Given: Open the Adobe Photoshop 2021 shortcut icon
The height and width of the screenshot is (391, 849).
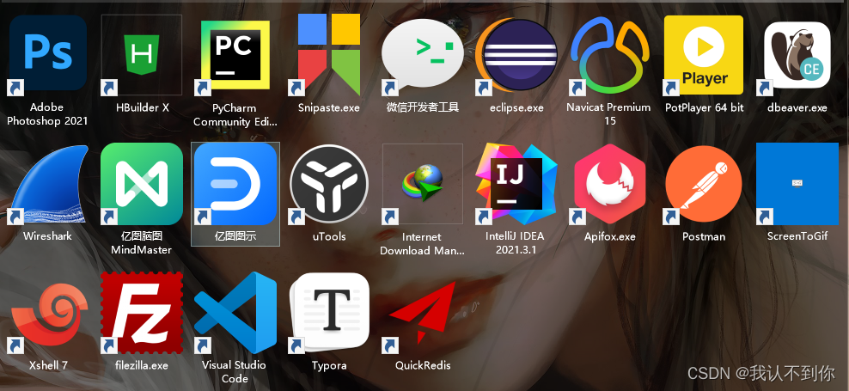Looking at the screenshot, I should [47, 53].
